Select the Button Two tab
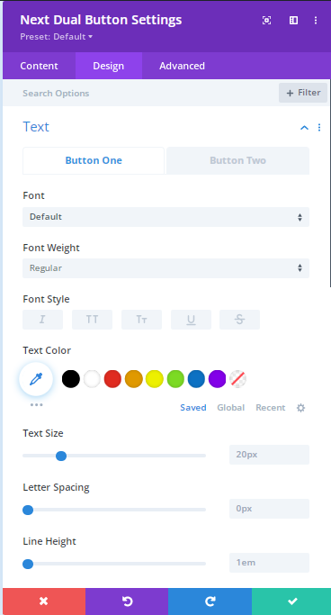Image resolution: width=331 pixels, height=615 pixels. (x=237, y=160)
